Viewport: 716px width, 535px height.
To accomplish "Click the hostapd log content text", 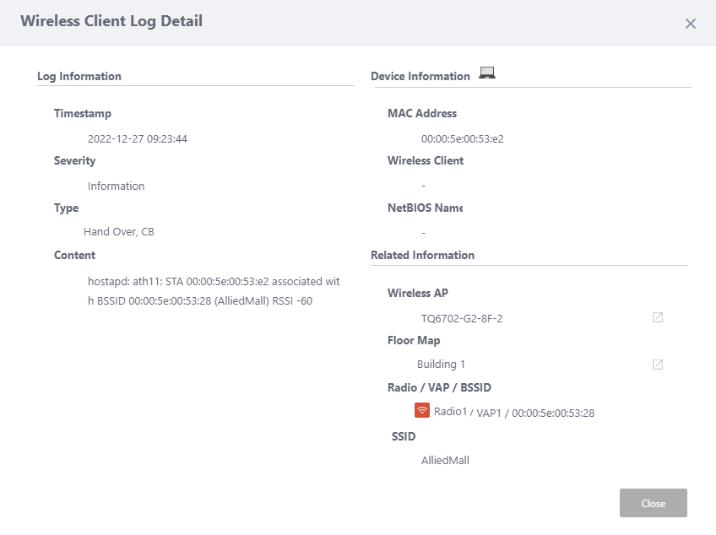I will [x=214, y=290].
